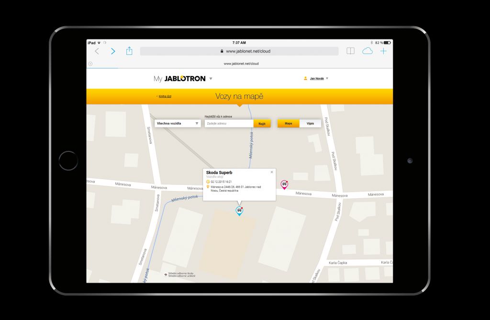Viewport: 490px width, 320px height.
Task: Tap the Safari URL address bar
Action: point(239,51)
